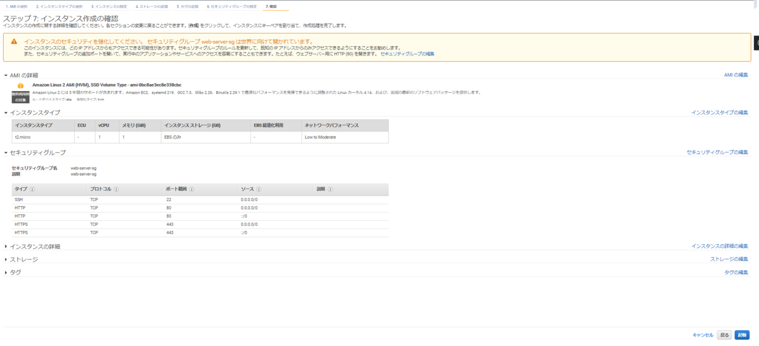Go to step 6 セキュリティグループの設定 tab
This screenshot has width=759, height=346.
pyautogui.click(x=231, y=6)
